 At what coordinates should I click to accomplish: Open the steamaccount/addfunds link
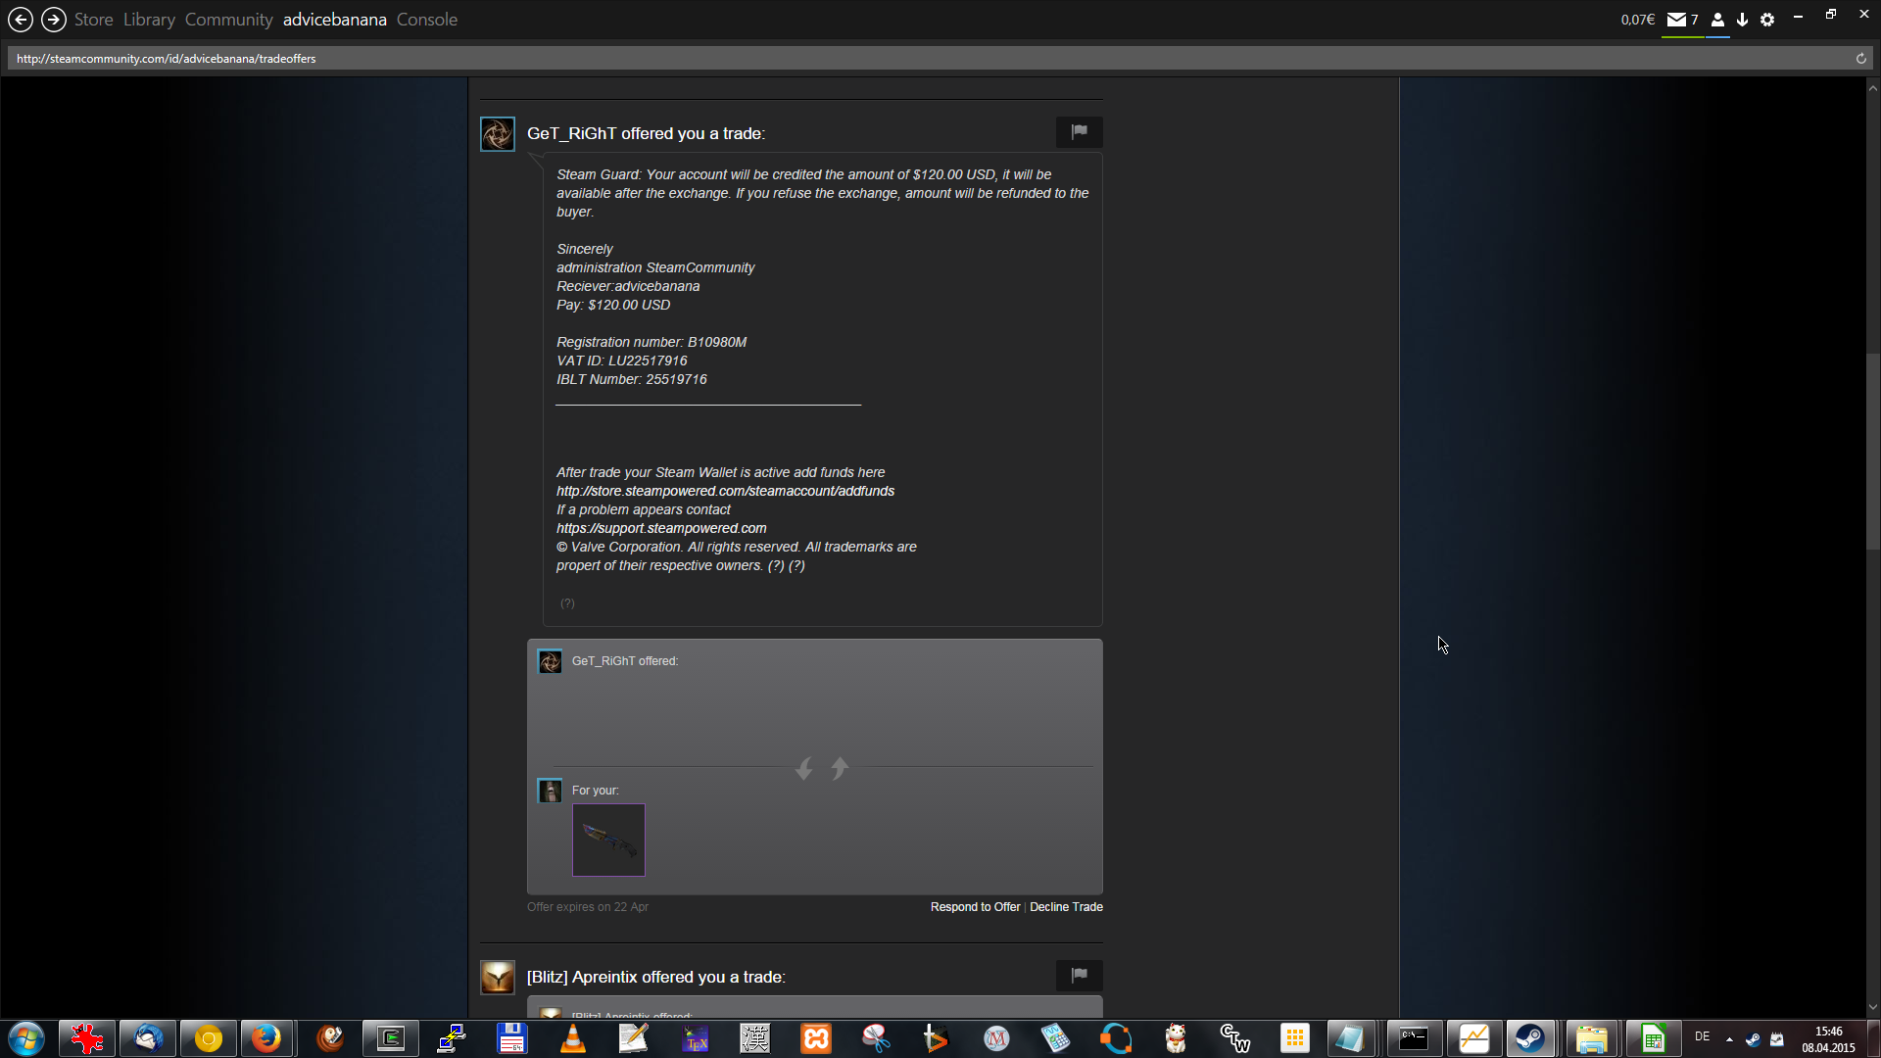point(725,491)
